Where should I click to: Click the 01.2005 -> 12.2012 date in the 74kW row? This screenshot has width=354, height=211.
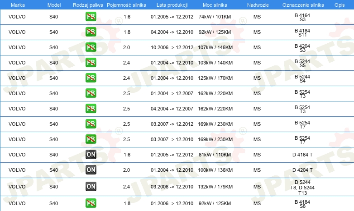[172, 17]
